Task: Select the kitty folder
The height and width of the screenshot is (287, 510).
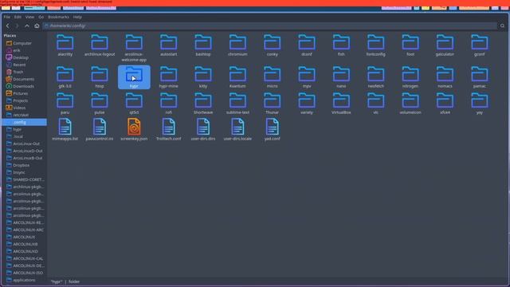Action: (x=203, y=77)
